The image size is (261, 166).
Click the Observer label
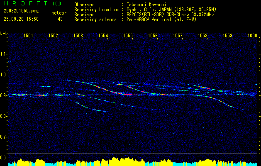[x=84, y=5]
